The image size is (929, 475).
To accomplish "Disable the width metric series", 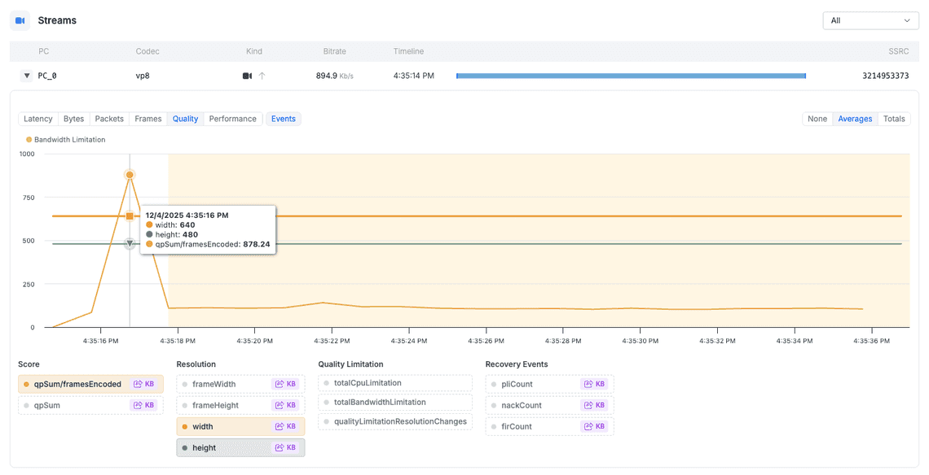I will [x=203, y=426].
